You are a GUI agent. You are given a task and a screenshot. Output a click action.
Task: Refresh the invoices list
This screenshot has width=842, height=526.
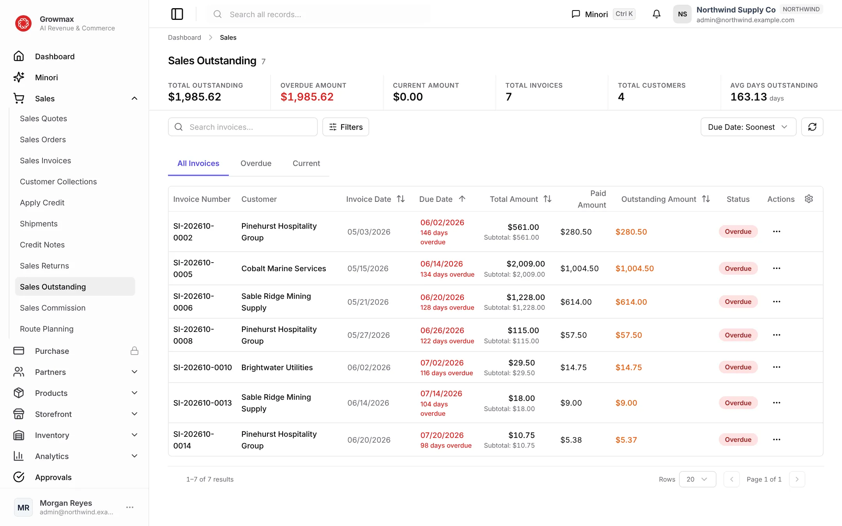tap(812, 127)
